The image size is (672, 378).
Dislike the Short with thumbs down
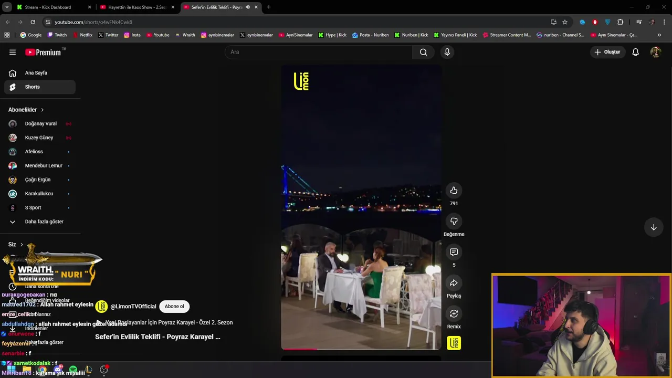click(454, 221)
